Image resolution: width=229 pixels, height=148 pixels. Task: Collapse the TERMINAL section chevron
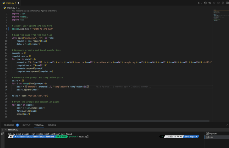coord(3,130)
